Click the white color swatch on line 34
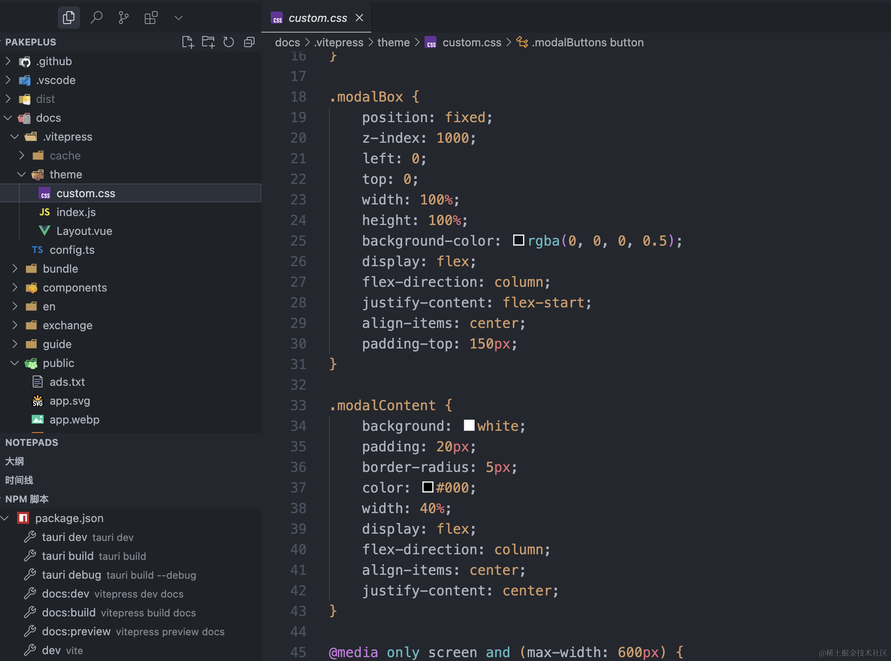This screenshot has height=661, width=891. click(469, 426)
